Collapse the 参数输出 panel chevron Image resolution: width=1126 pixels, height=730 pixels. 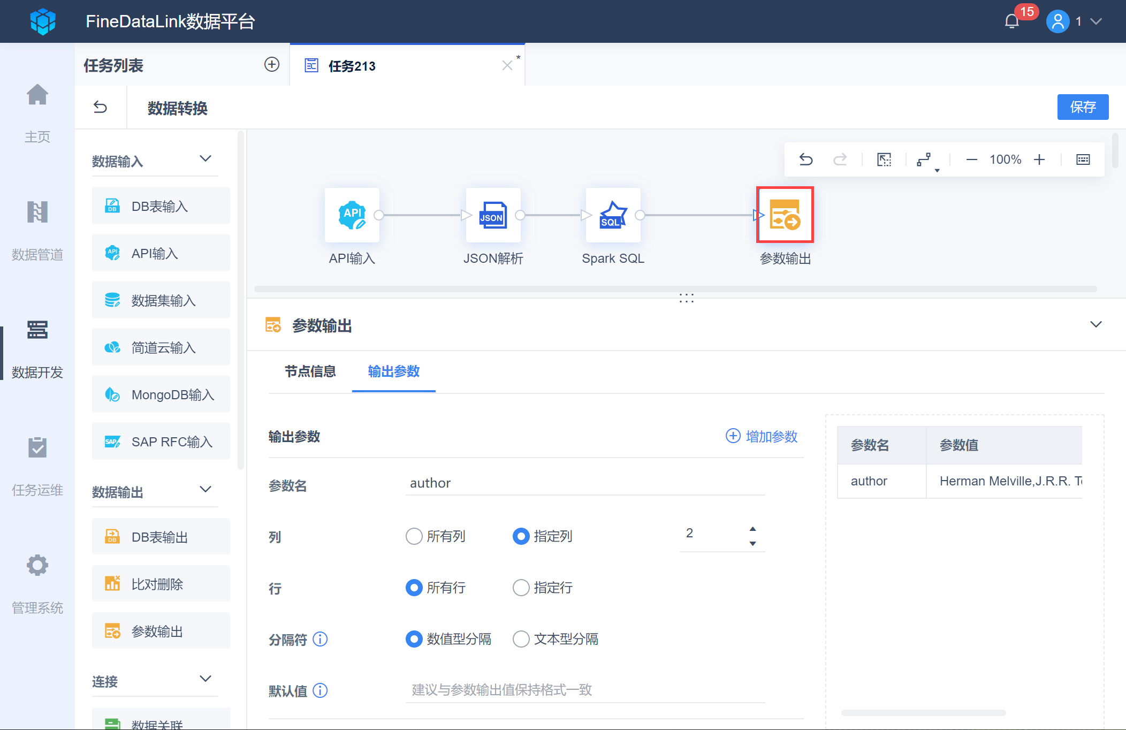coord(1095,325)
